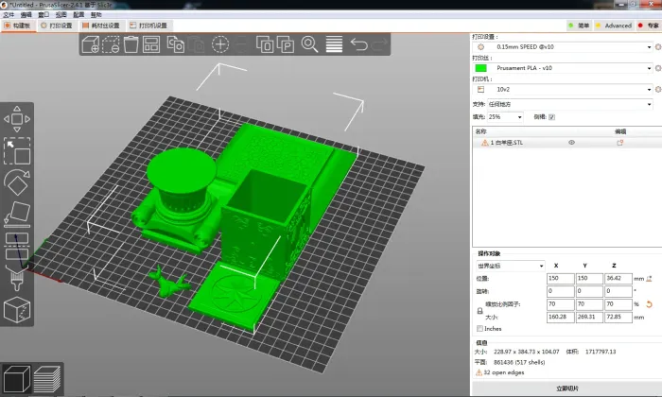
Task: Open the layer height editing icon
Action: click(334, 43)
